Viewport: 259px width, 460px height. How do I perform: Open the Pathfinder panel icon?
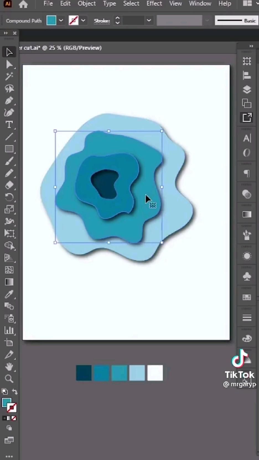[x=247, y=103]
